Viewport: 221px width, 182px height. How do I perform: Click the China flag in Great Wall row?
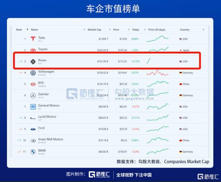(x=181, y=140)
